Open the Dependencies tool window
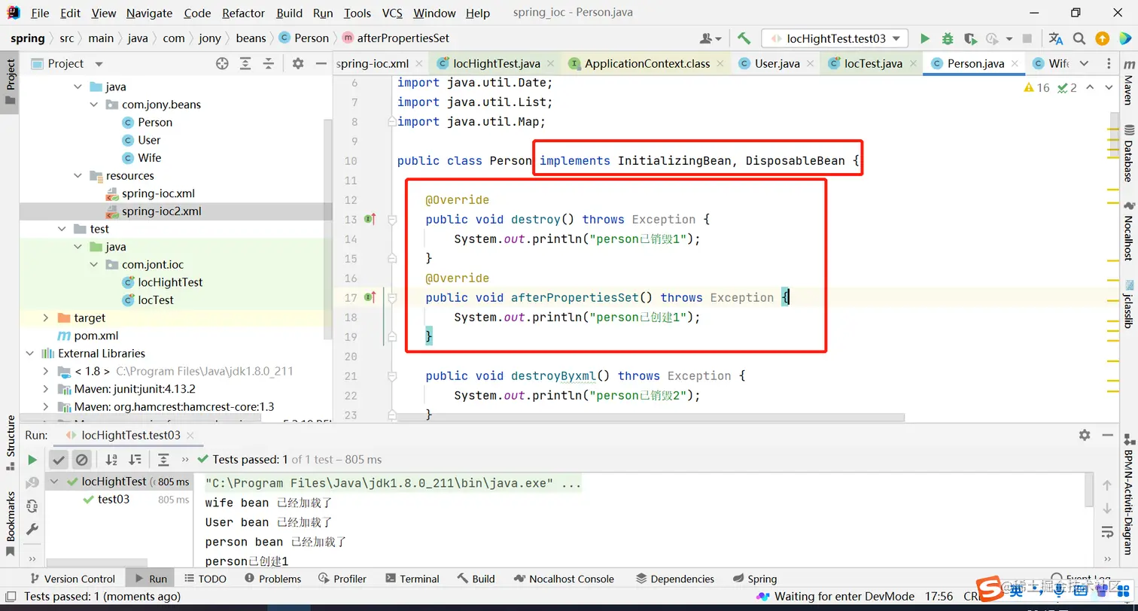Image resolution: width=1138 pixels, height=611 pixels. coord(675,579)
